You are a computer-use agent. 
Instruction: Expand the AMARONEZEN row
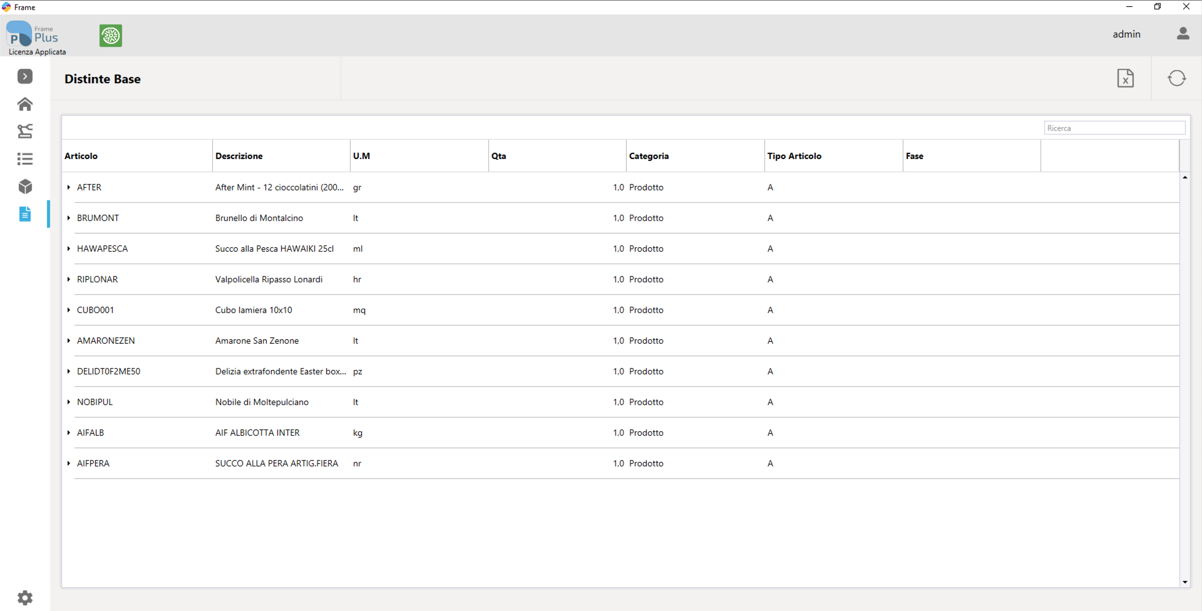[69, 341]
